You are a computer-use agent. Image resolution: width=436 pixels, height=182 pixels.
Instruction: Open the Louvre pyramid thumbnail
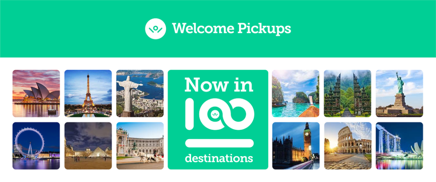coord(88,146)
